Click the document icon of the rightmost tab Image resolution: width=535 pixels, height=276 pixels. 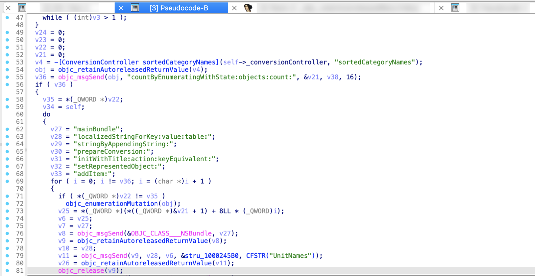click(x=455, y=8)
